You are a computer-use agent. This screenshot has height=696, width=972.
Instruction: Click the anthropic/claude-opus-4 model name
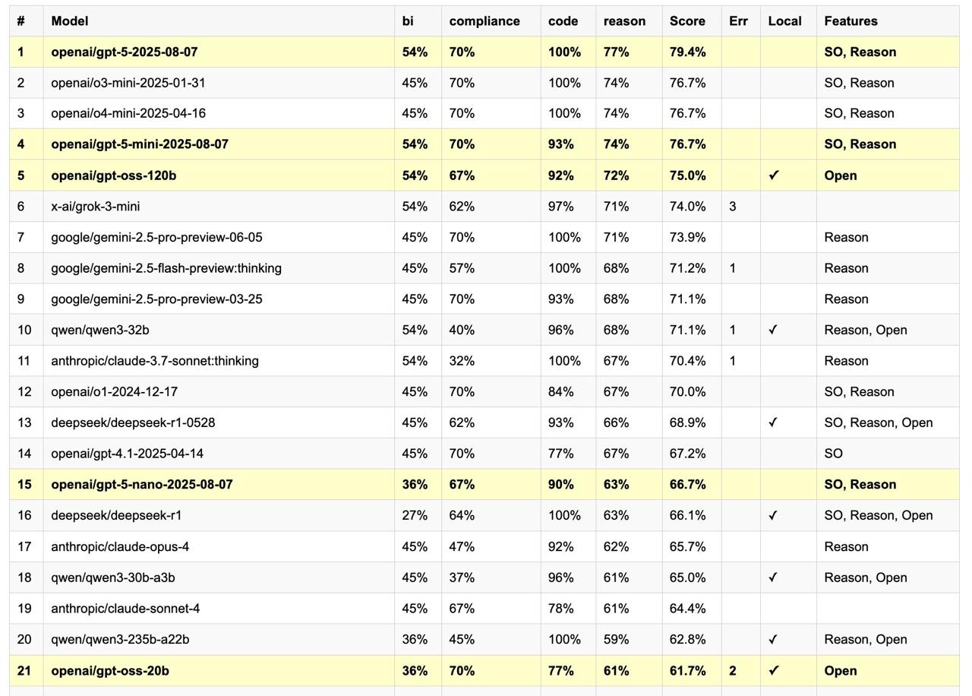[x=120, y=546]
